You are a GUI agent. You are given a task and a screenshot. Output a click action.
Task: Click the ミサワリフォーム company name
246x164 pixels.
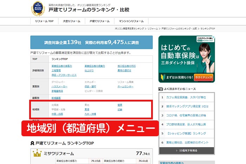tap(59, 154)
